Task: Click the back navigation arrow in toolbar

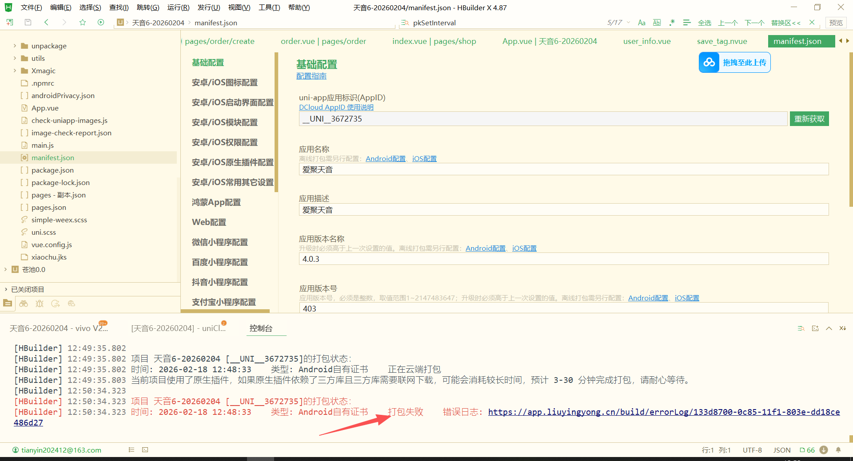Action: pyautogui.click(x=46, y=22)
